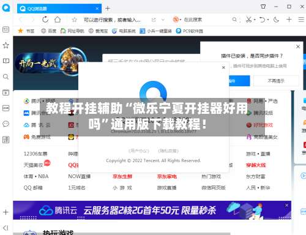The height and width of the screenshot is (235, 306).
Task: Open the sidebar live icon
Action: point(6,108)
